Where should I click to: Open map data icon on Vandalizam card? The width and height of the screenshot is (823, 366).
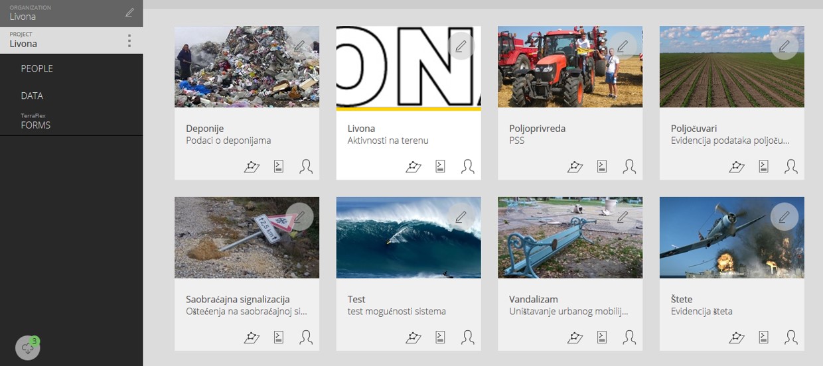[x=575, y=337]
